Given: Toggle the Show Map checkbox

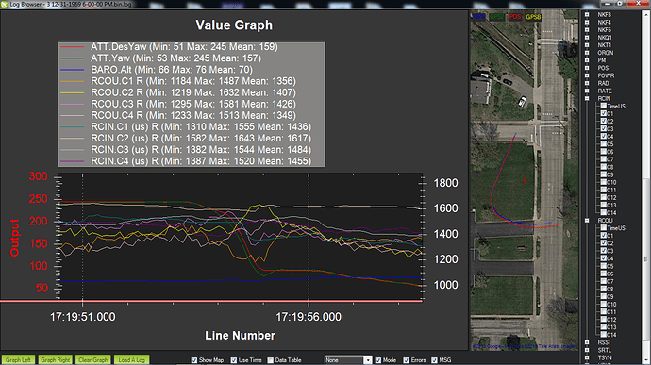Looking at the screenshot, I should click(194, 360).
